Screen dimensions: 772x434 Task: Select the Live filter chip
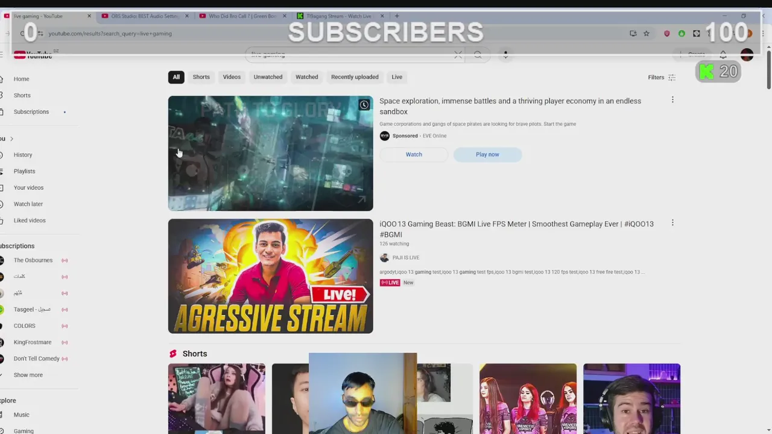pos(396,77)
